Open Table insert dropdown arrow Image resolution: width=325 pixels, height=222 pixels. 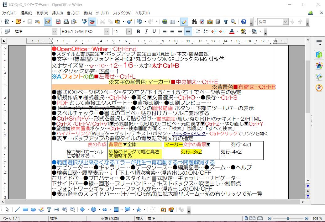coord(178,22)
